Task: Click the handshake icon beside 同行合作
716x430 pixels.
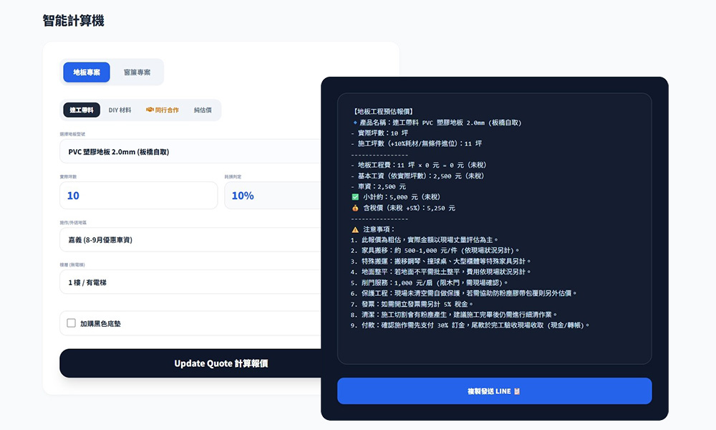Action: tap(150, 110)
